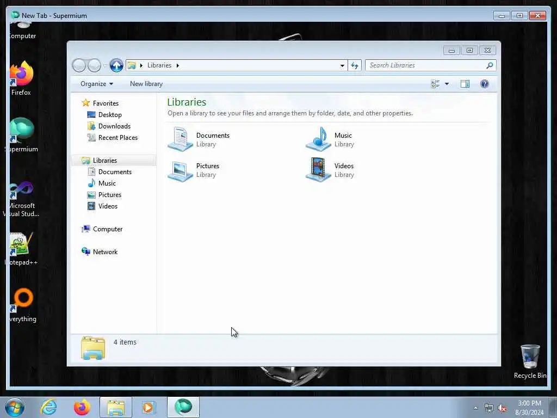557x418 pixels.
Task: Switch to Windows Explorer taskbar button
Action: (x=116, y=407)
